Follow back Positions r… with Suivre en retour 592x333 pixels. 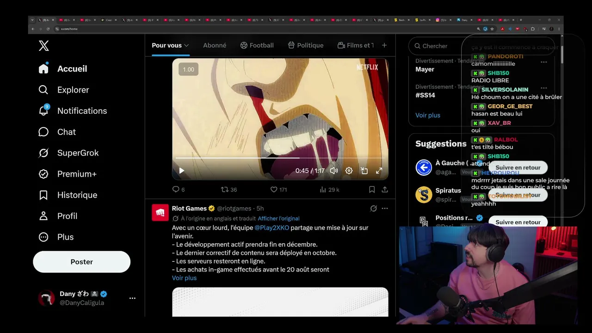518,222
